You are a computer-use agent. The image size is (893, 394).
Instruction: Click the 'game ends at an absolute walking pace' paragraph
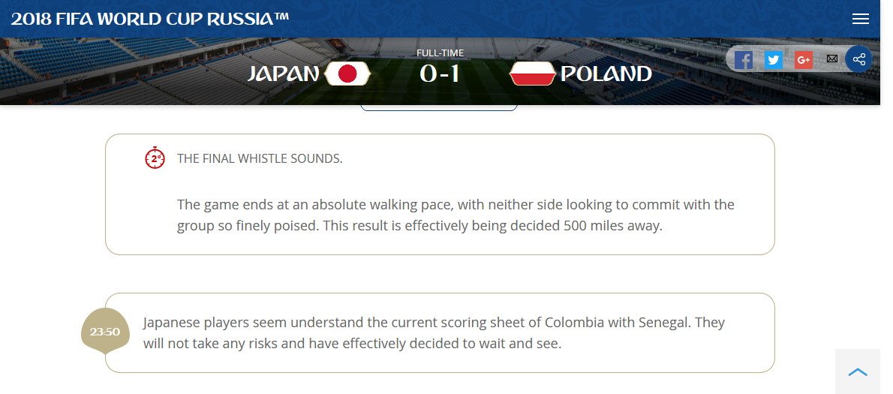(x=456, y=215)
